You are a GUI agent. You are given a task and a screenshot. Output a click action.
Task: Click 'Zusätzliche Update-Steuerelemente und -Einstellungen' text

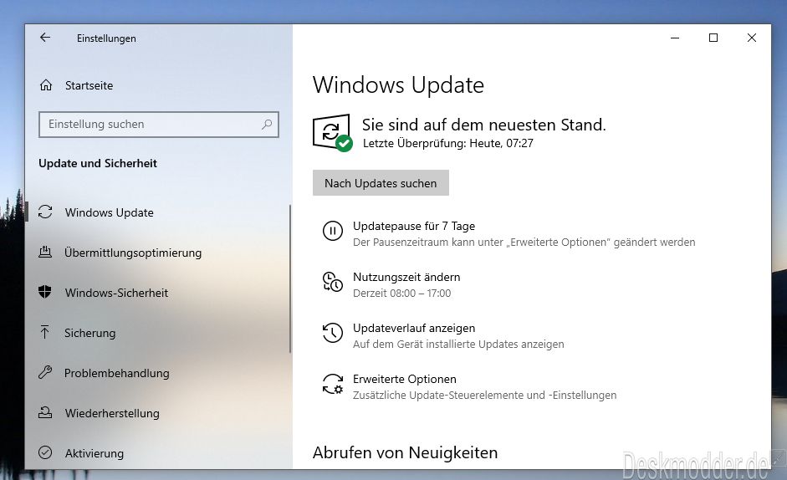coord(484,396)
